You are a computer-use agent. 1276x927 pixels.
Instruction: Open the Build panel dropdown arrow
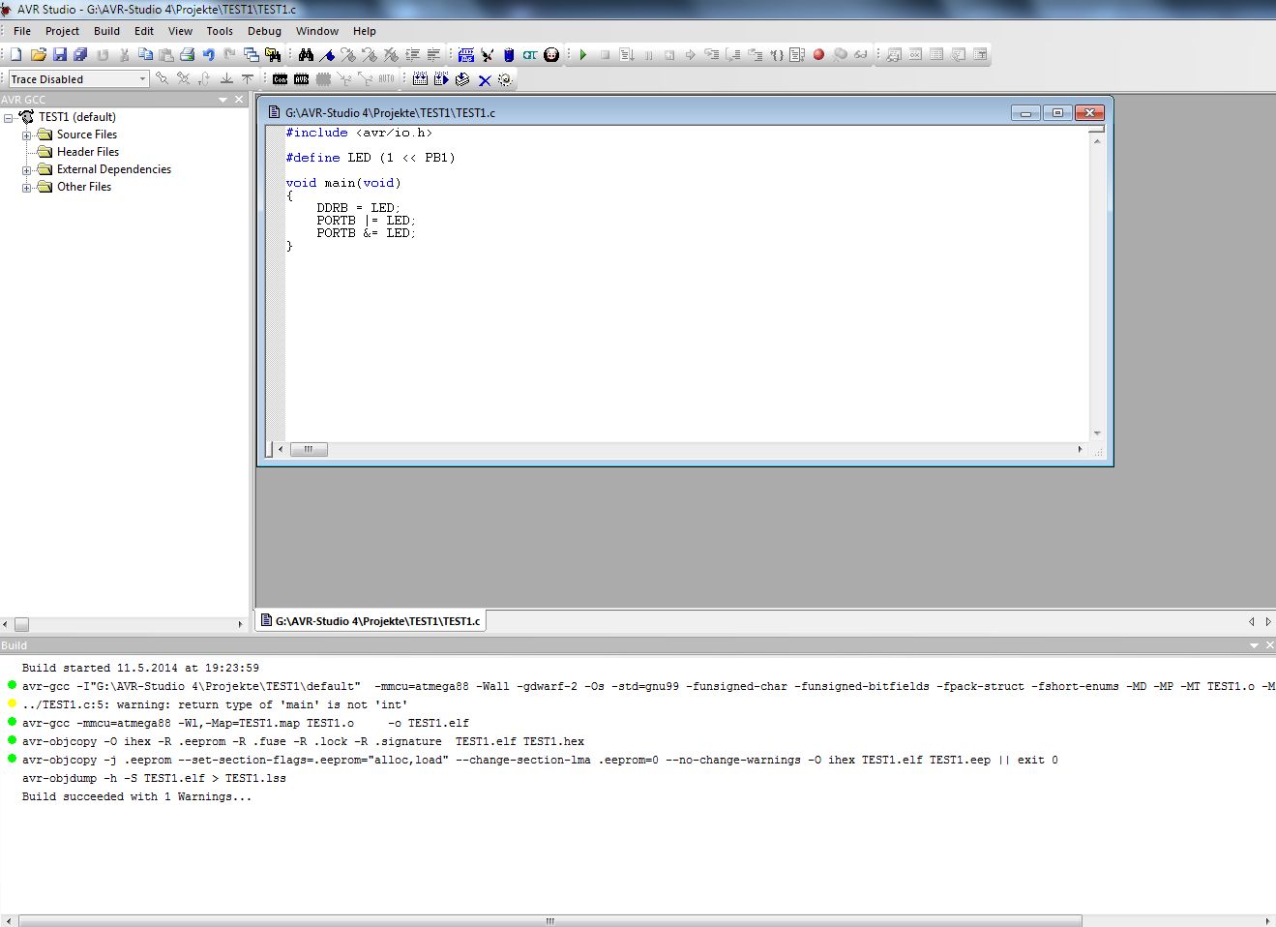pos(1255,645)
